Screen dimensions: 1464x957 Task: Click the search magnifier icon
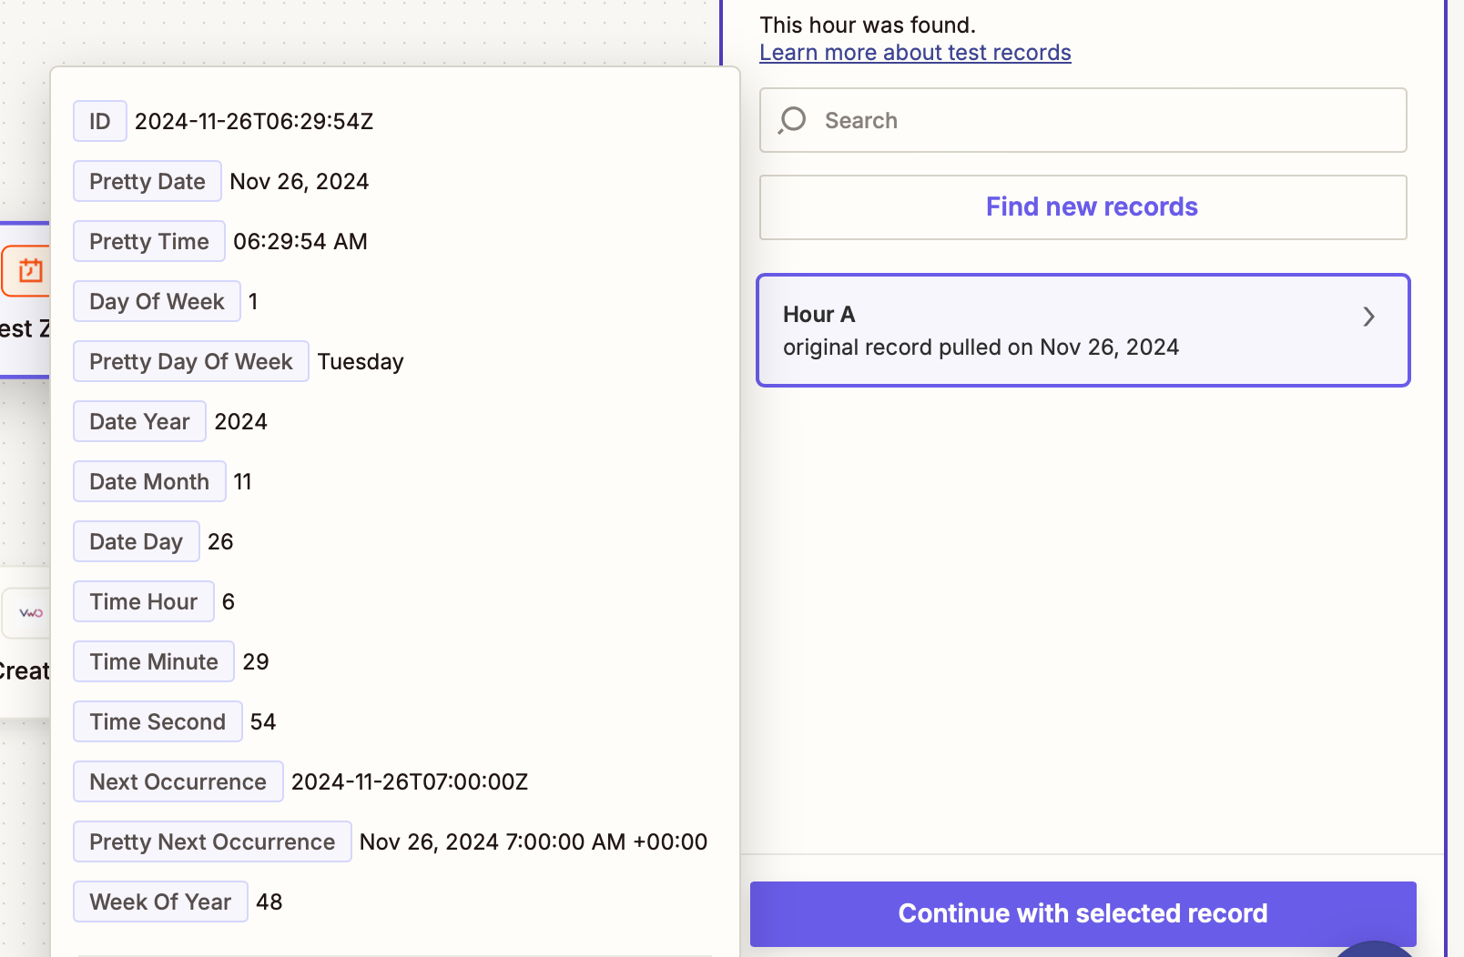(792, 120)
